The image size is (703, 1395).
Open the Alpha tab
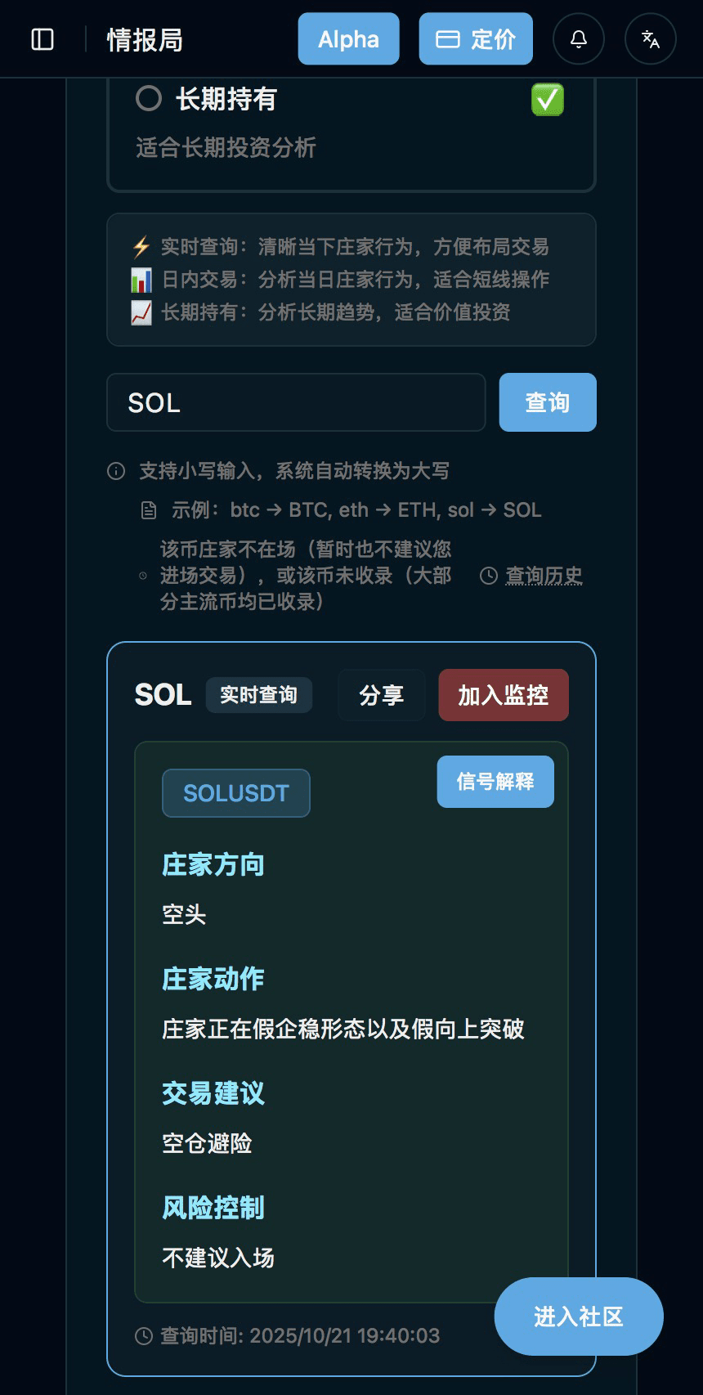point(348,39)
